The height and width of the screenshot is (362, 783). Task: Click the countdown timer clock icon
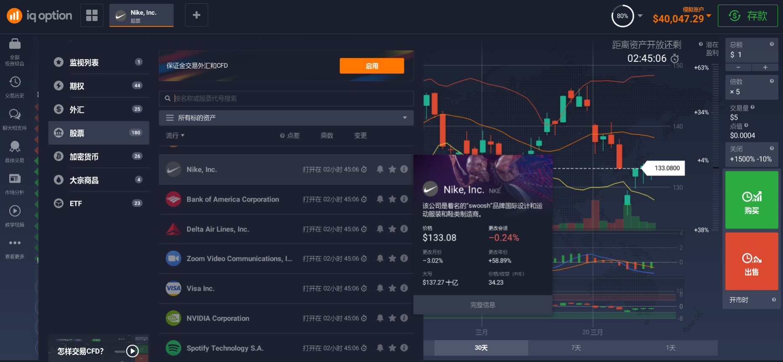click(x=675, y=58)
